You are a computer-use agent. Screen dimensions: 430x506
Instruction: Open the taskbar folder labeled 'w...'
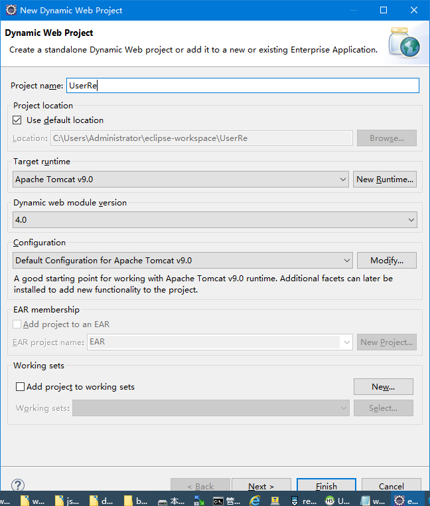coord(33,501)
